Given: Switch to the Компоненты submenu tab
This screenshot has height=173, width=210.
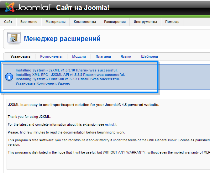Looking at the screenshot, I should tap(51, 56).
